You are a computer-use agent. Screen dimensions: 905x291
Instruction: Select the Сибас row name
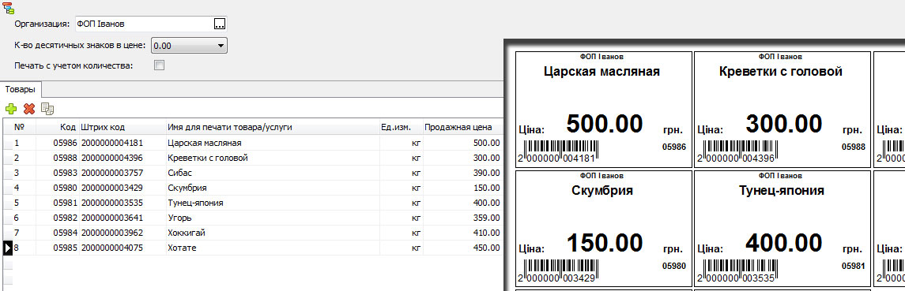click(x=273, y=173)
